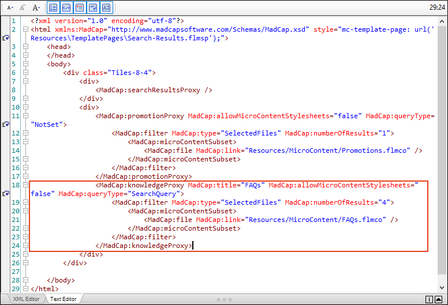This screenshot has height=305, width=448.
Task: Click scrollbar down arrow
Action: tap(442, 288)
